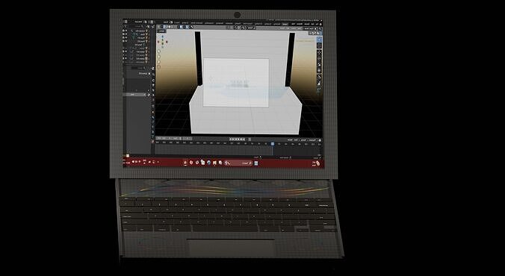505x276 pixels.
Task: Activate the Rotate tool
Action: point(320,58)
